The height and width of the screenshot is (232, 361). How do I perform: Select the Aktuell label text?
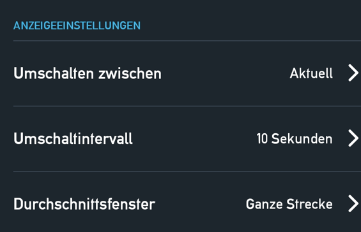311,73
